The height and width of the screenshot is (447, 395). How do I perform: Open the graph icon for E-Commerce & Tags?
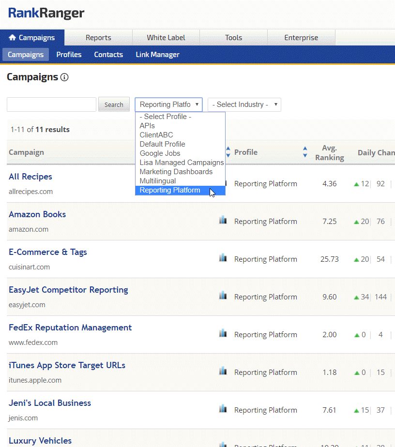click(223, 258)
